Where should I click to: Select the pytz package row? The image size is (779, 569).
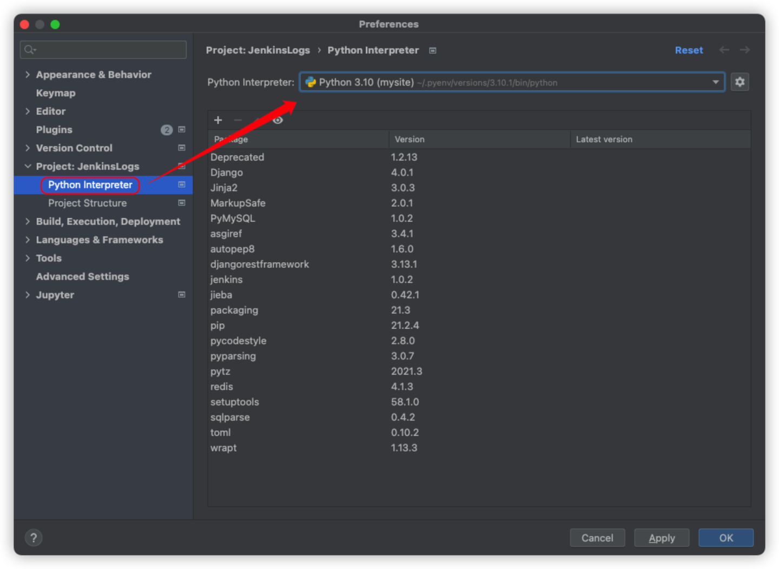(x=479, y=372)
